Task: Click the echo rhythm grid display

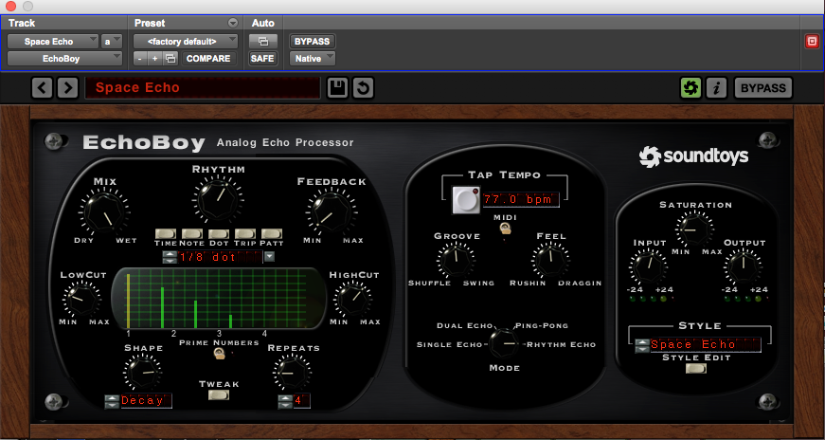Action: point(217,299)
